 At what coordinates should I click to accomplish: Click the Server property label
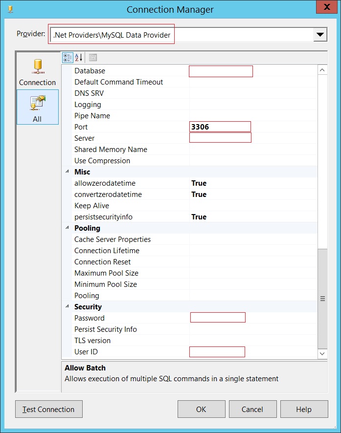click(x=84, y=138)
